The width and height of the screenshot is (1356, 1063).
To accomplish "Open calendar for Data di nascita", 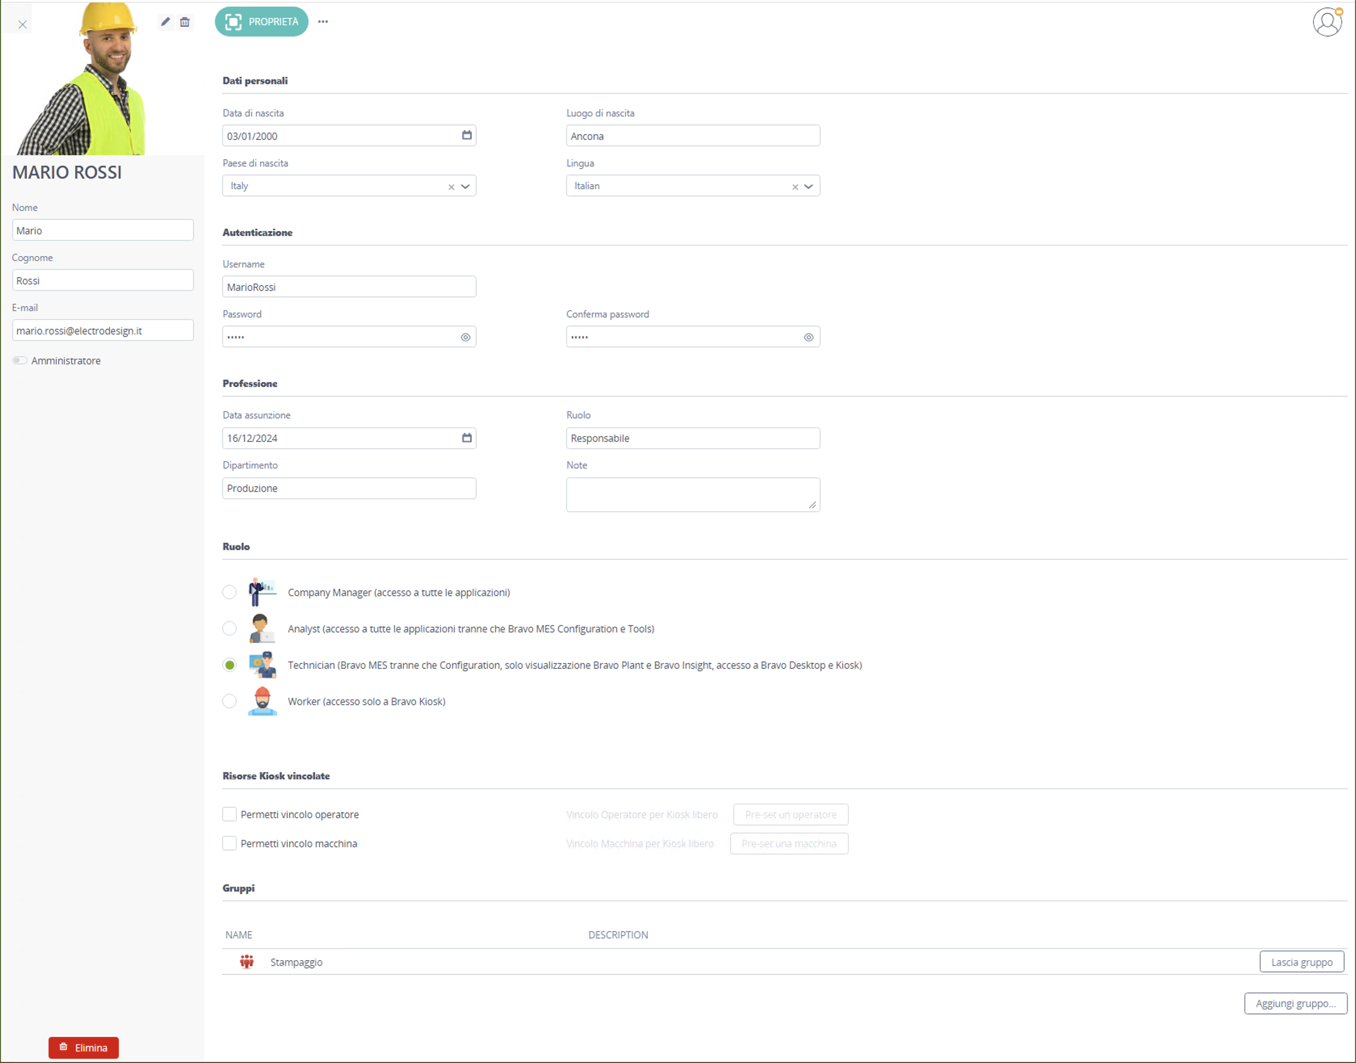I will (467, 135).
